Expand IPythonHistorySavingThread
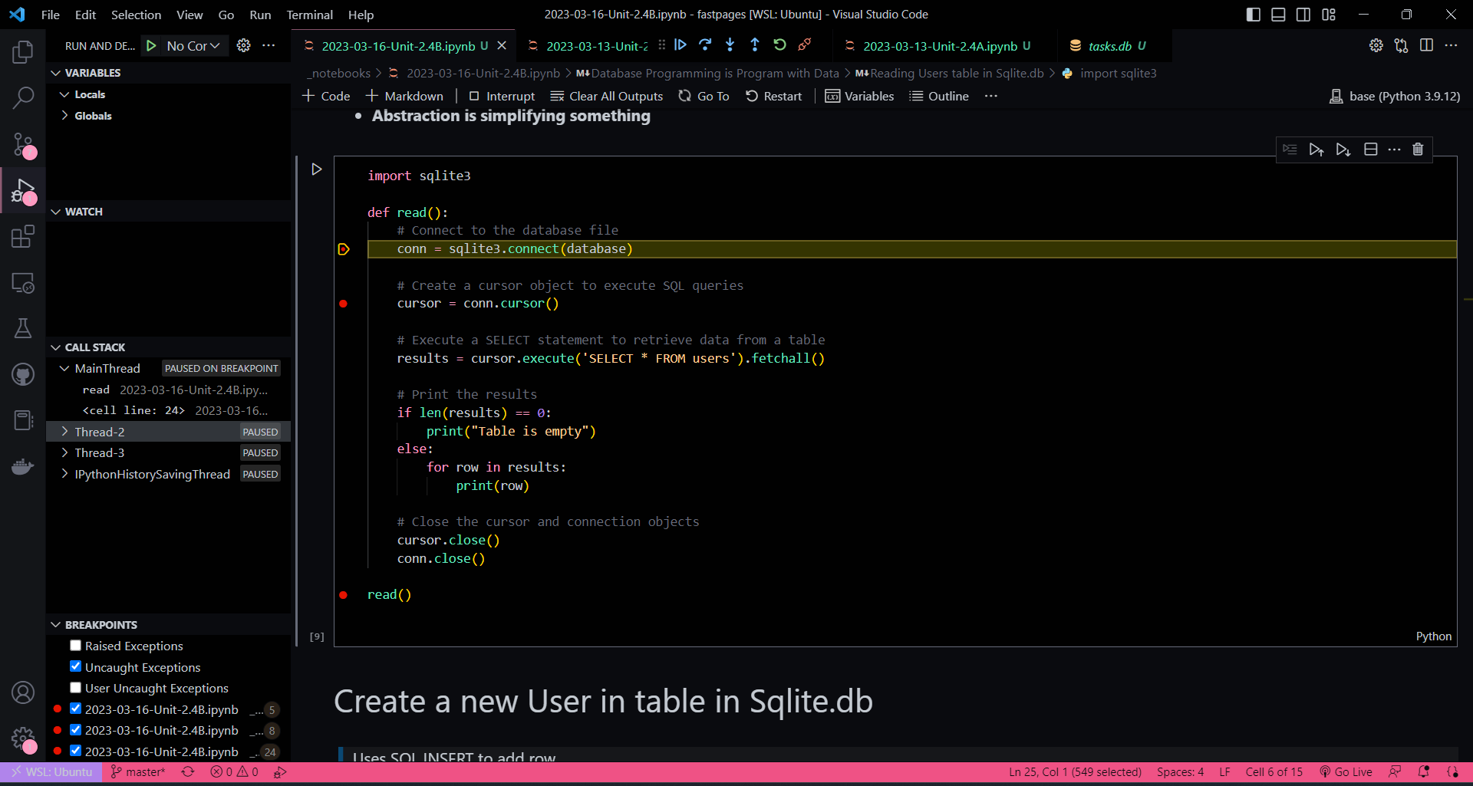This screenshot has width=1473, height=786. tap(64, 474)
